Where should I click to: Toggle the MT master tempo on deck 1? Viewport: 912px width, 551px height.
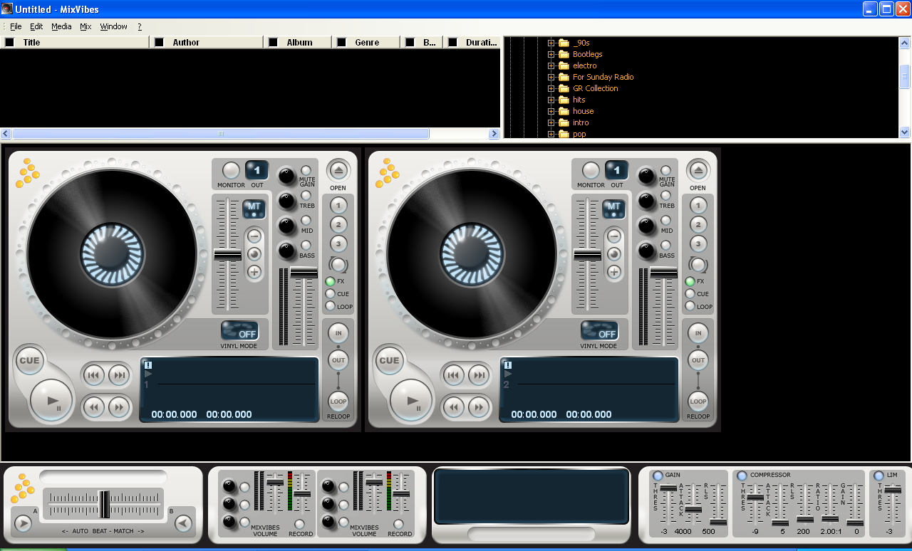pyautogui.click(x=255, y=209)
